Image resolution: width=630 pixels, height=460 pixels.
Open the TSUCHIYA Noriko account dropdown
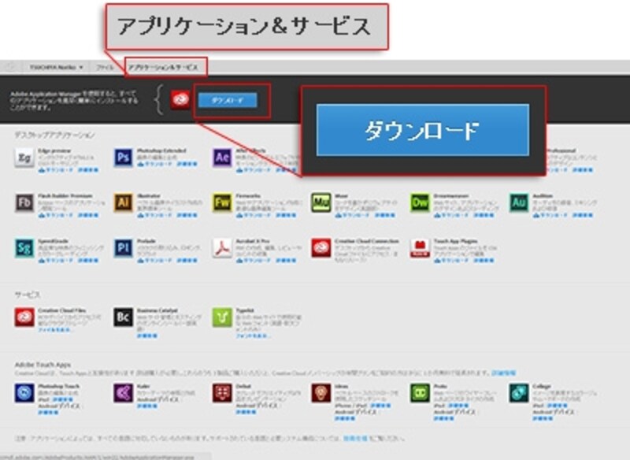point(56,67)
